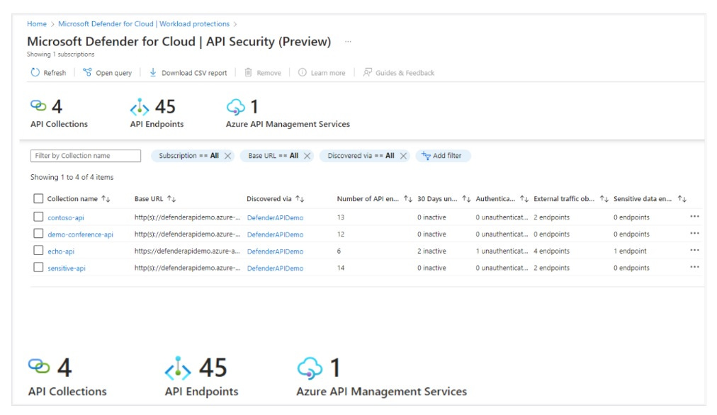The image size is (717, 415).
Task: Click the Remove trash can icon
Action: point(248,72)
